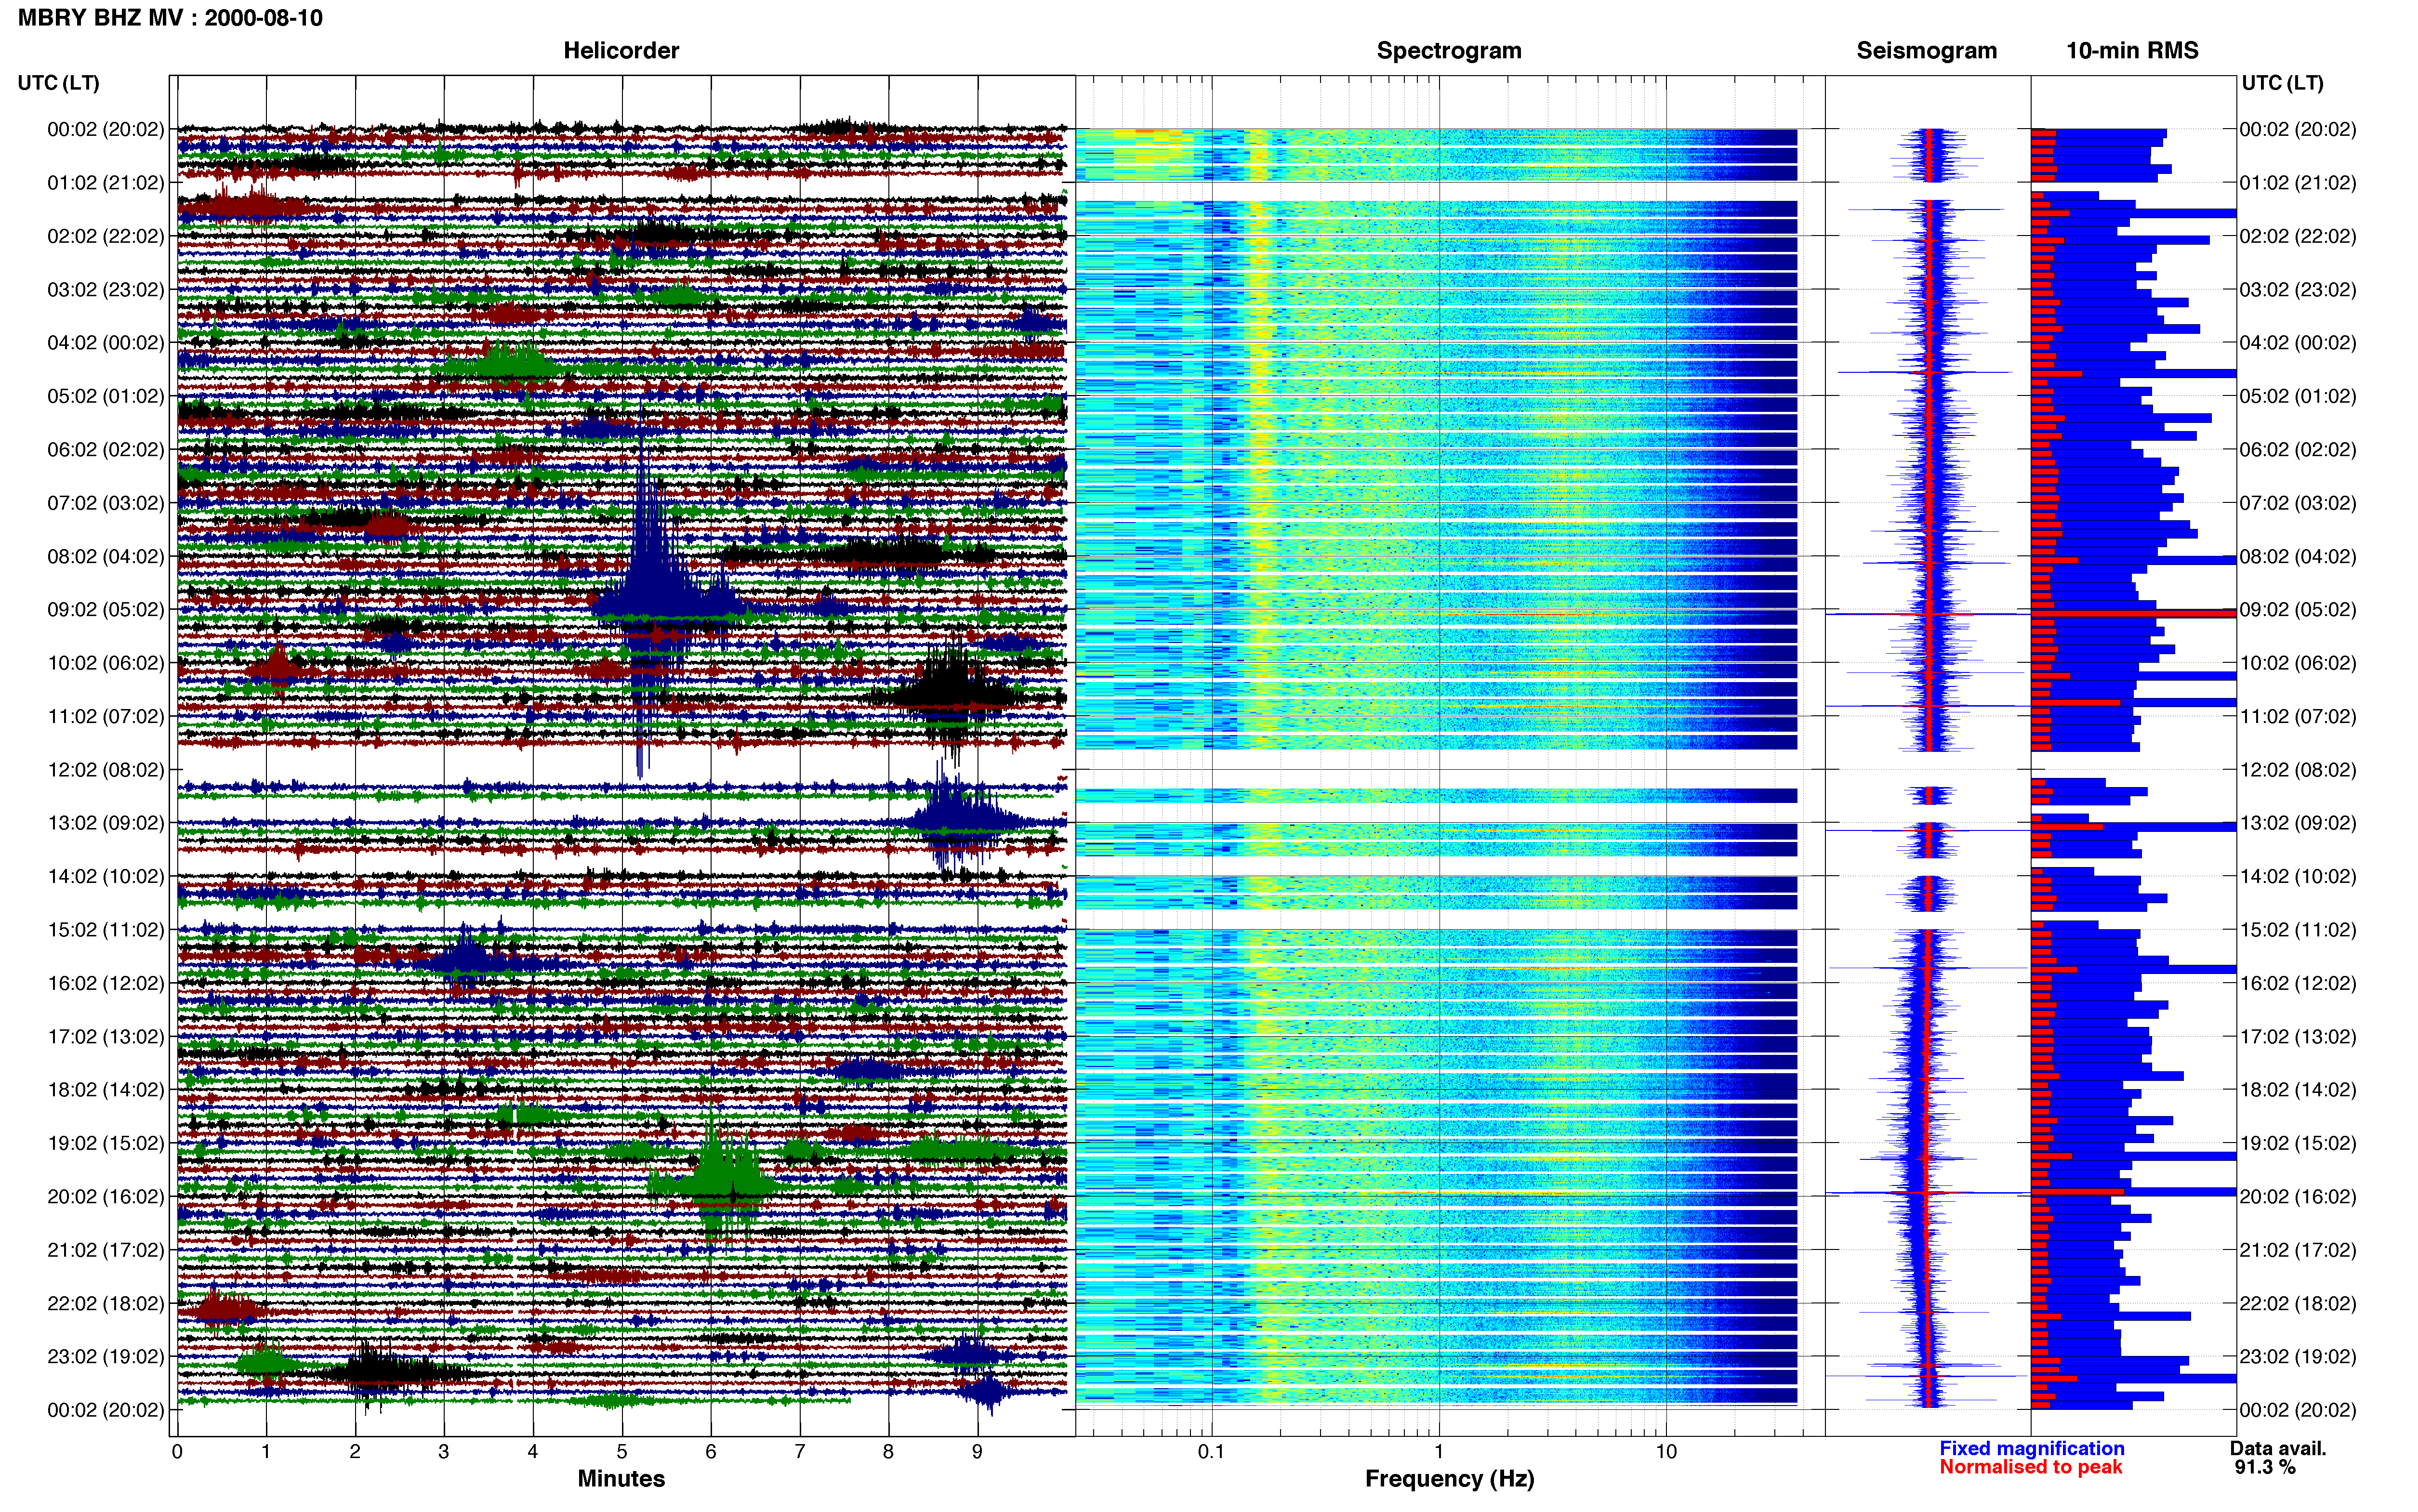Click the 'Normalised to peak' legend text
Image resolution: width=2418 pixels, height=1512 pixels.
2030,1467
